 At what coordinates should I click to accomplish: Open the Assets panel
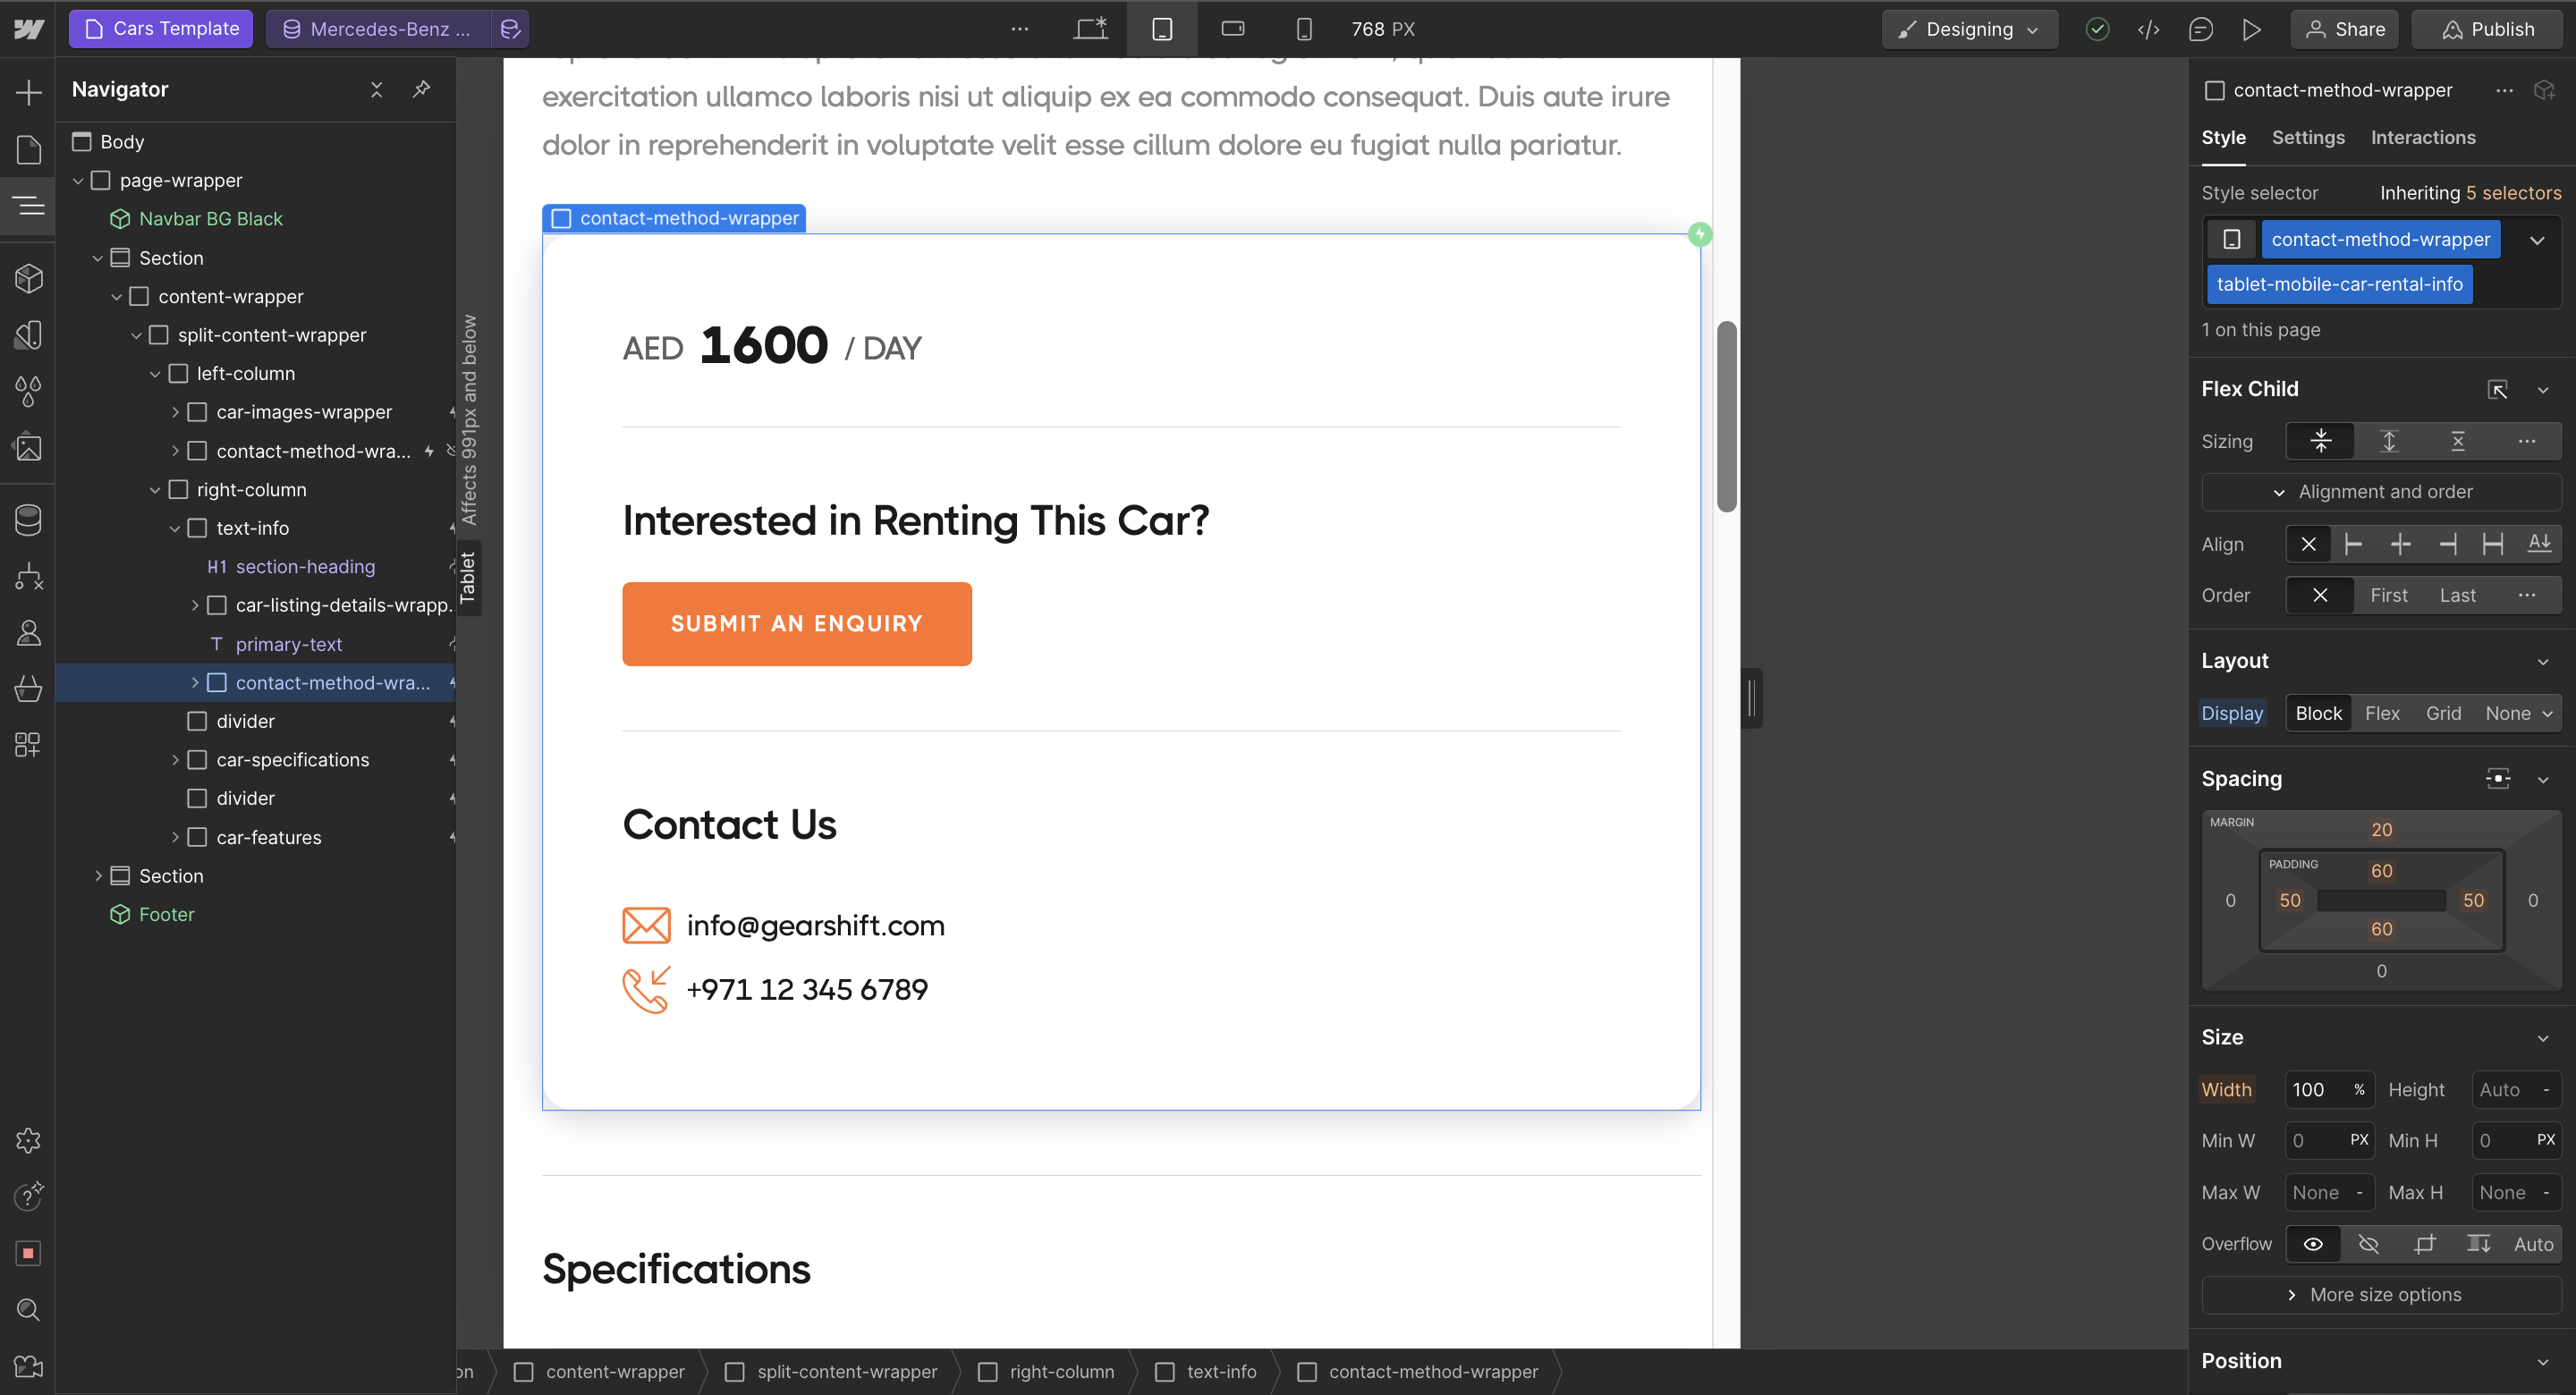(x=28, y=447)
